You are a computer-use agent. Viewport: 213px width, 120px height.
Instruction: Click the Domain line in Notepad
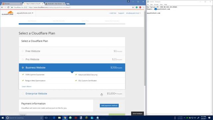point(158,9)
